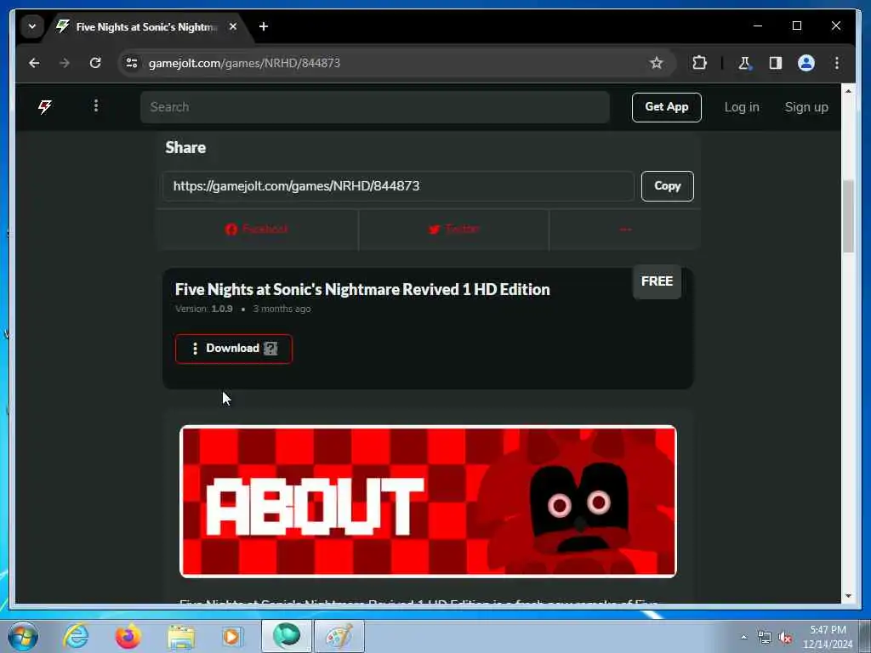Launch Firefox from the taskbar
Screen dimensions: 871x653
tap(128, 636)
